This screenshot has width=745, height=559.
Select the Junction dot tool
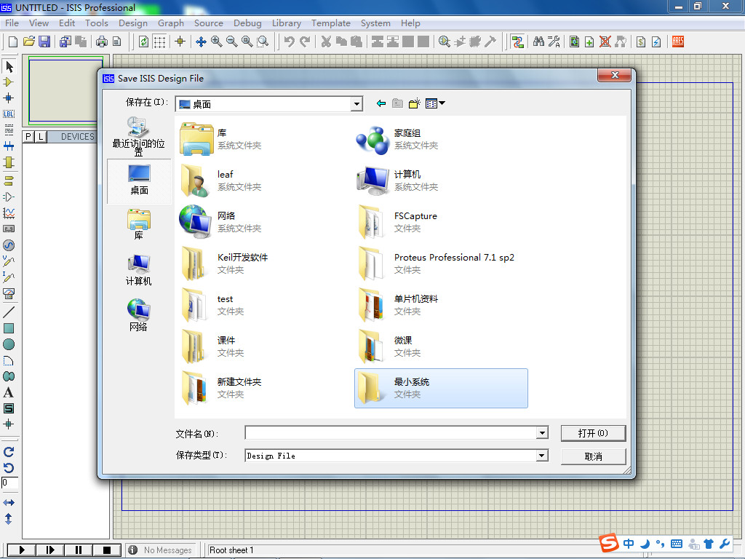click(9, 98)
